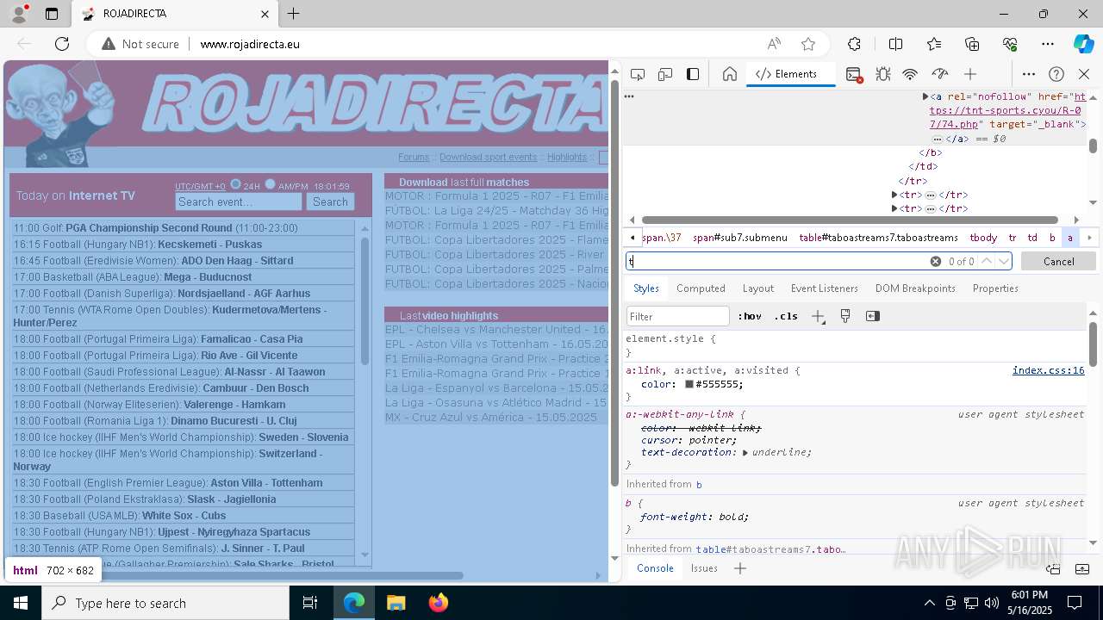Open the Layout tab

point(758,288)
